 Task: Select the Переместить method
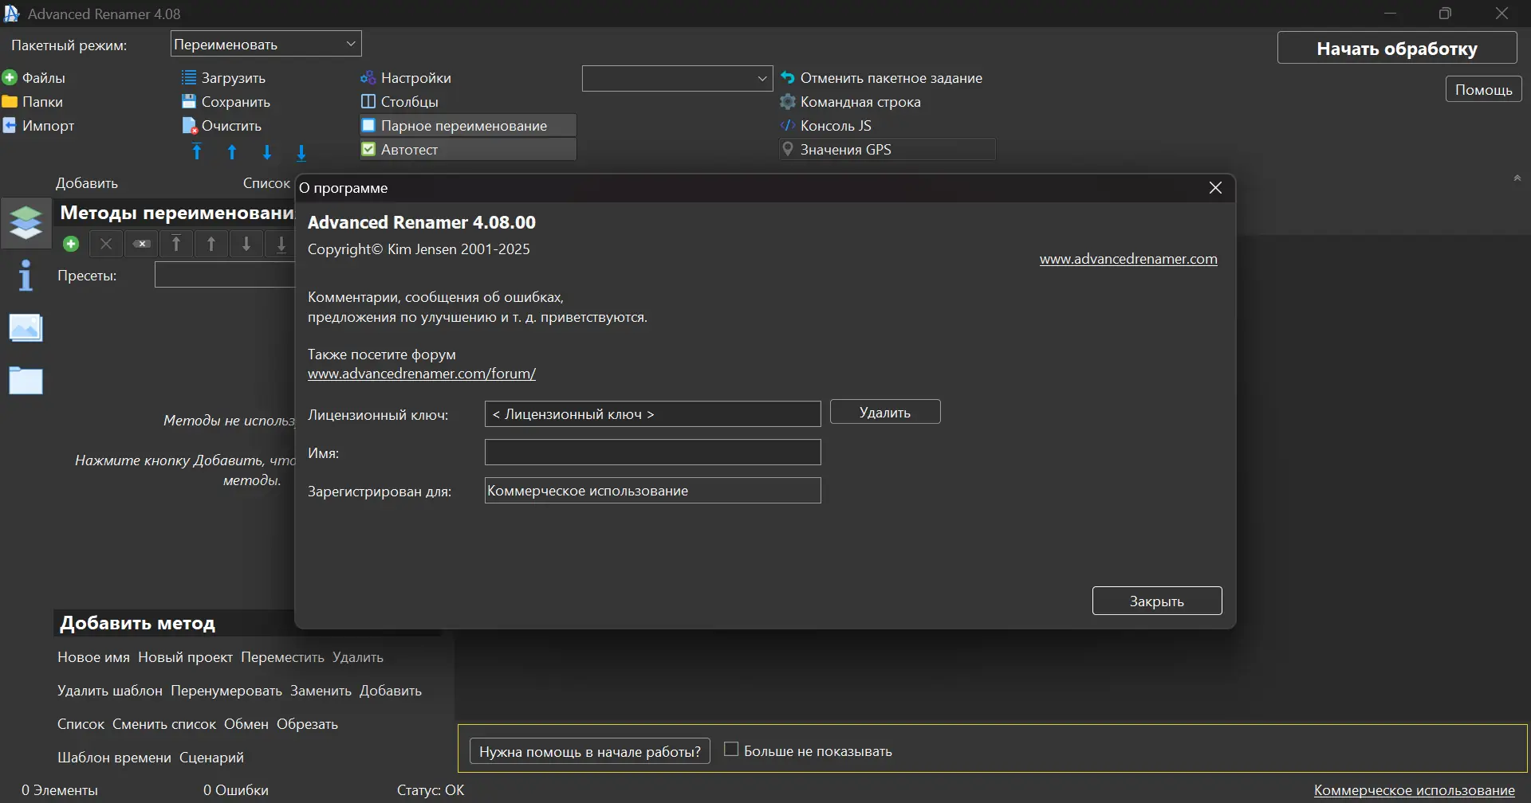282,657
